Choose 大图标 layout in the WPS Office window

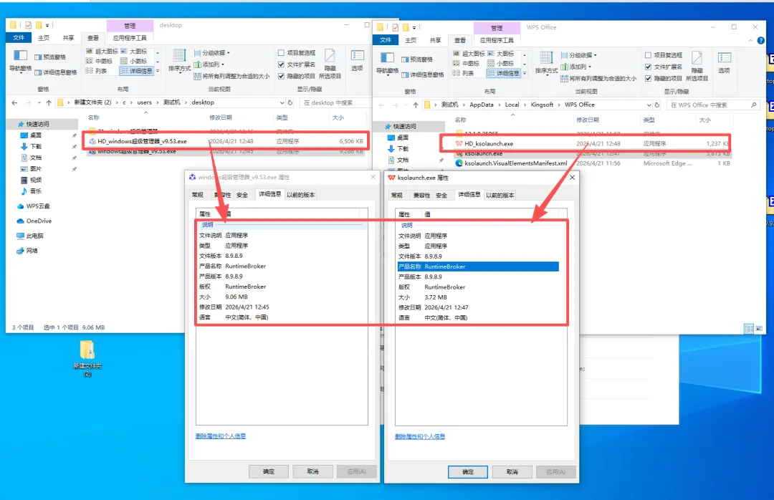(x=501, y=53)
